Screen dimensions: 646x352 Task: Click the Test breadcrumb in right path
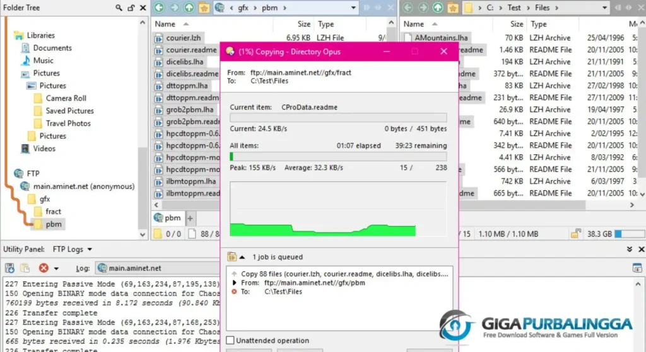pyautogui.click(x=514, y=8)
